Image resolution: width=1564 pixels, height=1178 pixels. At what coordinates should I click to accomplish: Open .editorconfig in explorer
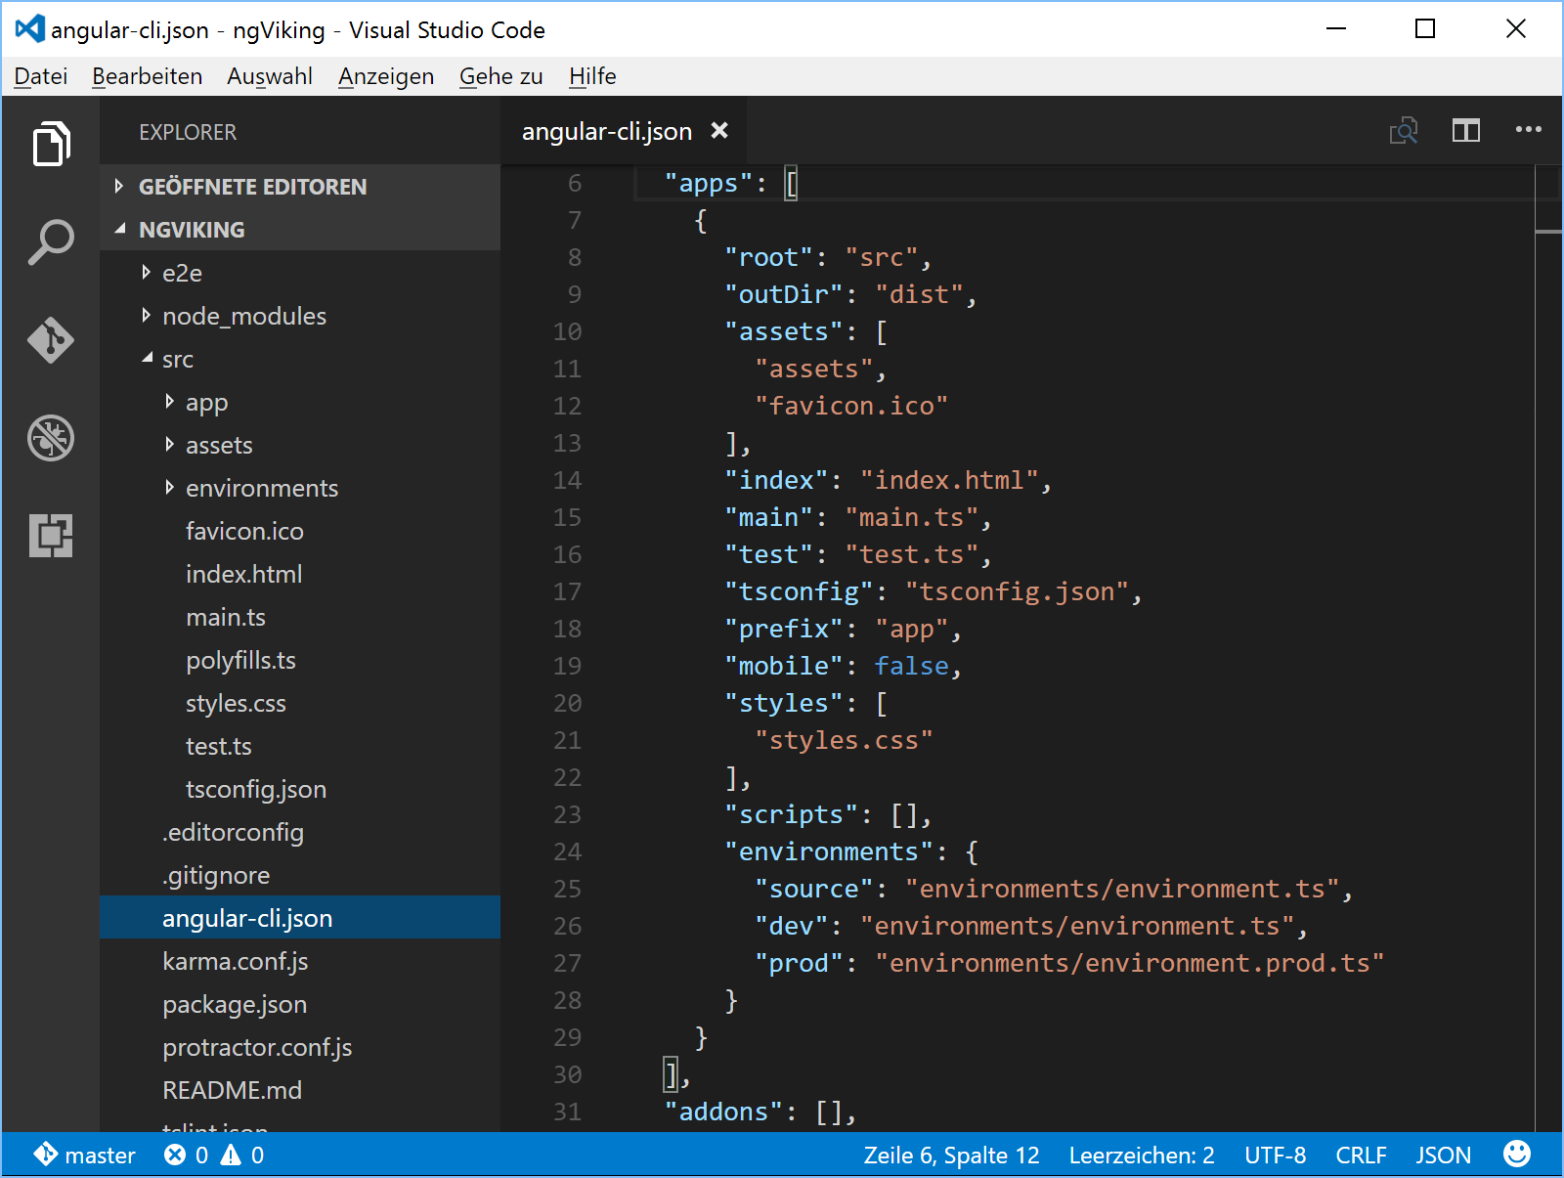300,832
